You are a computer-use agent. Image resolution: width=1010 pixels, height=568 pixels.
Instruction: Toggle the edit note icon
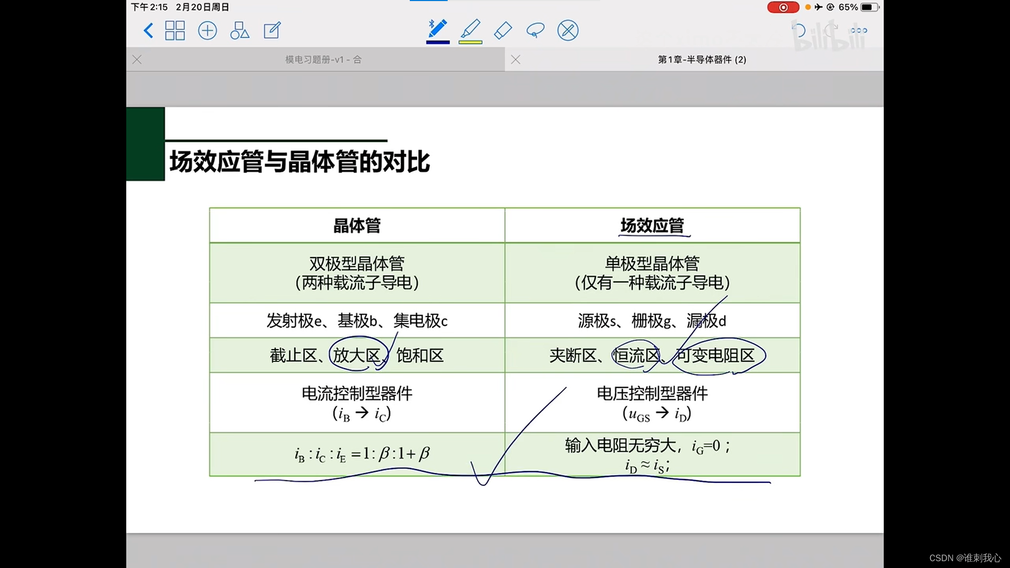(272, 31)
